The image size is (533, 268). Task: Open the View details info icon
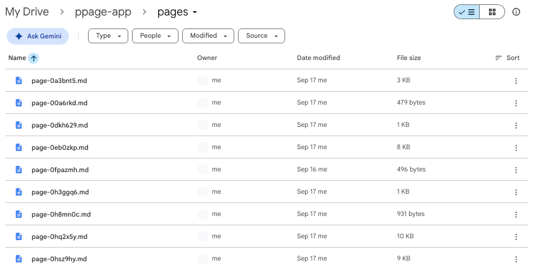[x=516, y=12]
